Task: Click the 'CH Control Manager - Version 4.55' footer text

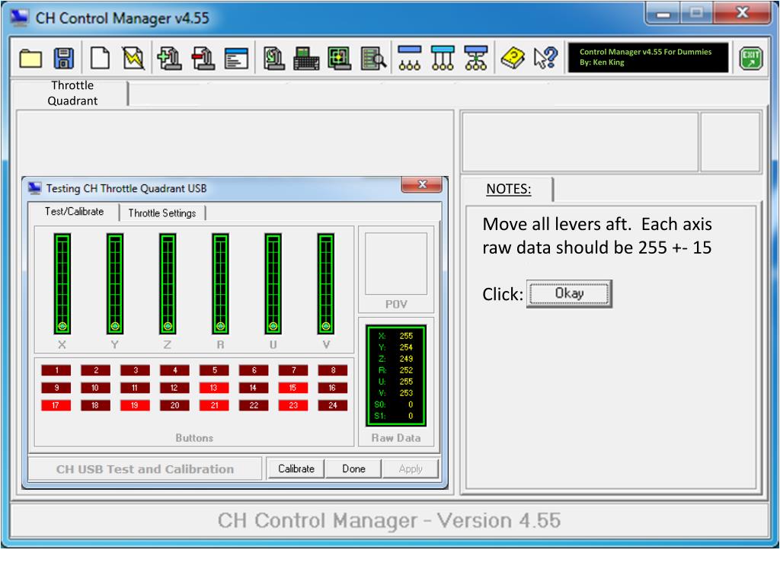Action: coord(389,520)
